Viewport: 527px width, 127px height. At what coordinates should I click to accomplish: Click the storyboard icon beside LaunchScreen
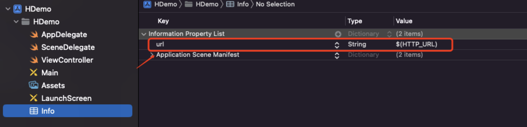click(x=34, y=98)
